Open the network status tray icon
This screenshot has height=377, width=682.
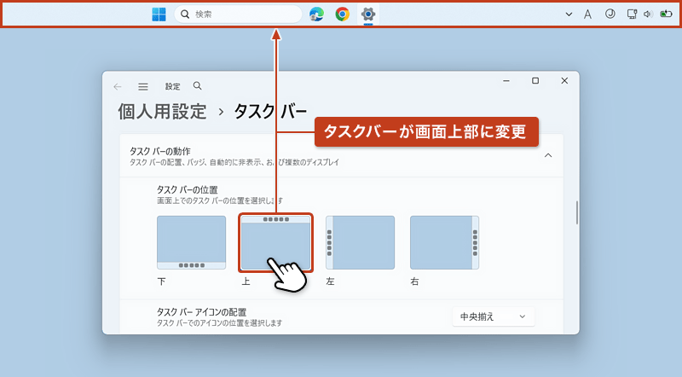[632, 14]
